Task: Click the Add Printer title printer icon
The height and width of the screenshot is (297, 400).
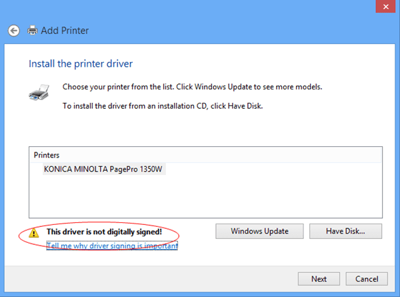Action: tap(33, 31)
